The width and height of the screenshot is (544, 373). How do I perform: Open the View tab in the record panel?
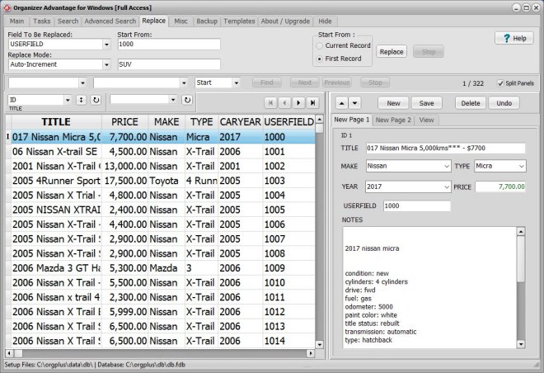tap(426, 120)
